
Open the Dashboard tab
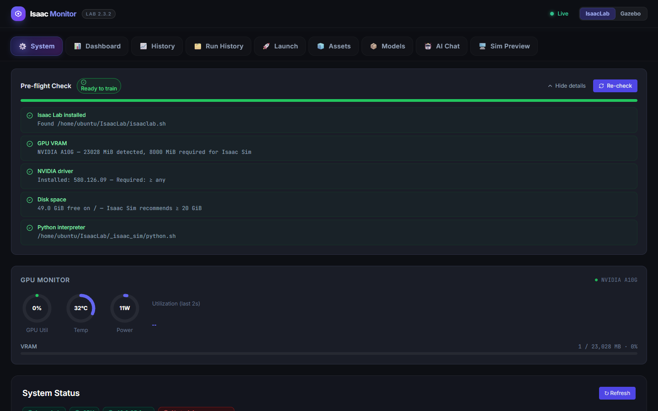click(97, 46)
